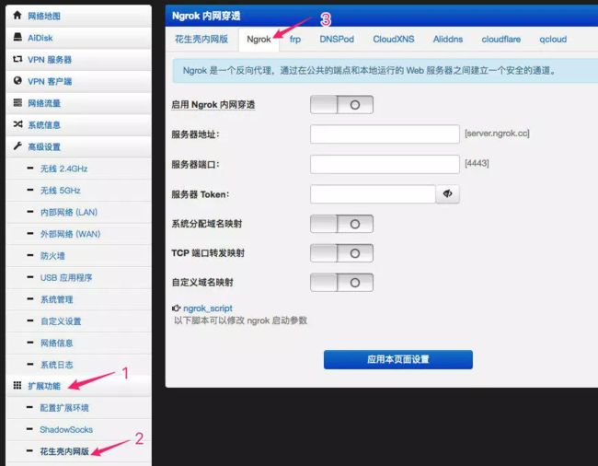The width and height of the screenshot is (598, 466).
Task: Click the 应用本页面设置 button
Action: pyautogui.click(x=398, y=359)
